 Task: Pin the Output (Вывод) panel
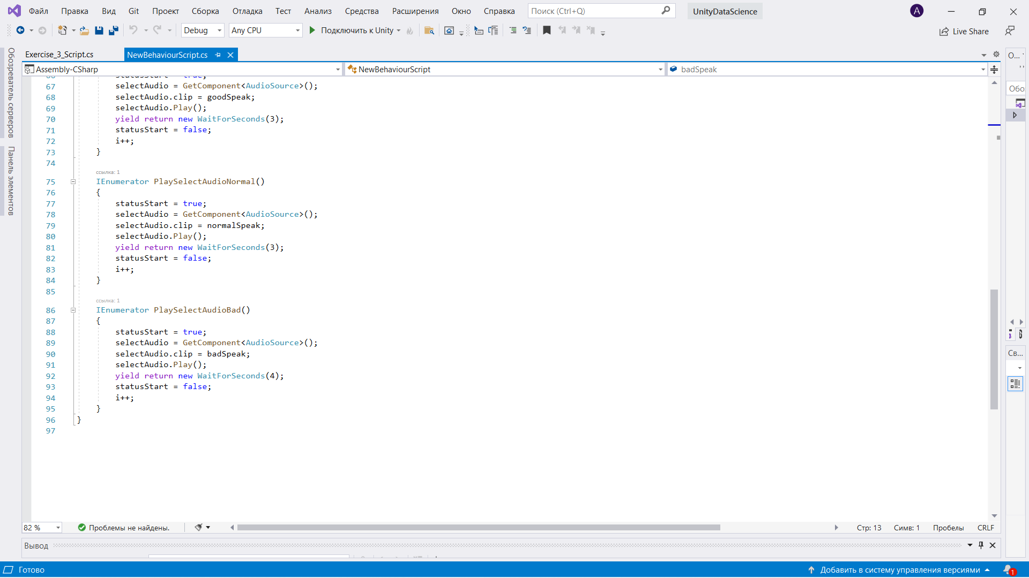point(981,545)
